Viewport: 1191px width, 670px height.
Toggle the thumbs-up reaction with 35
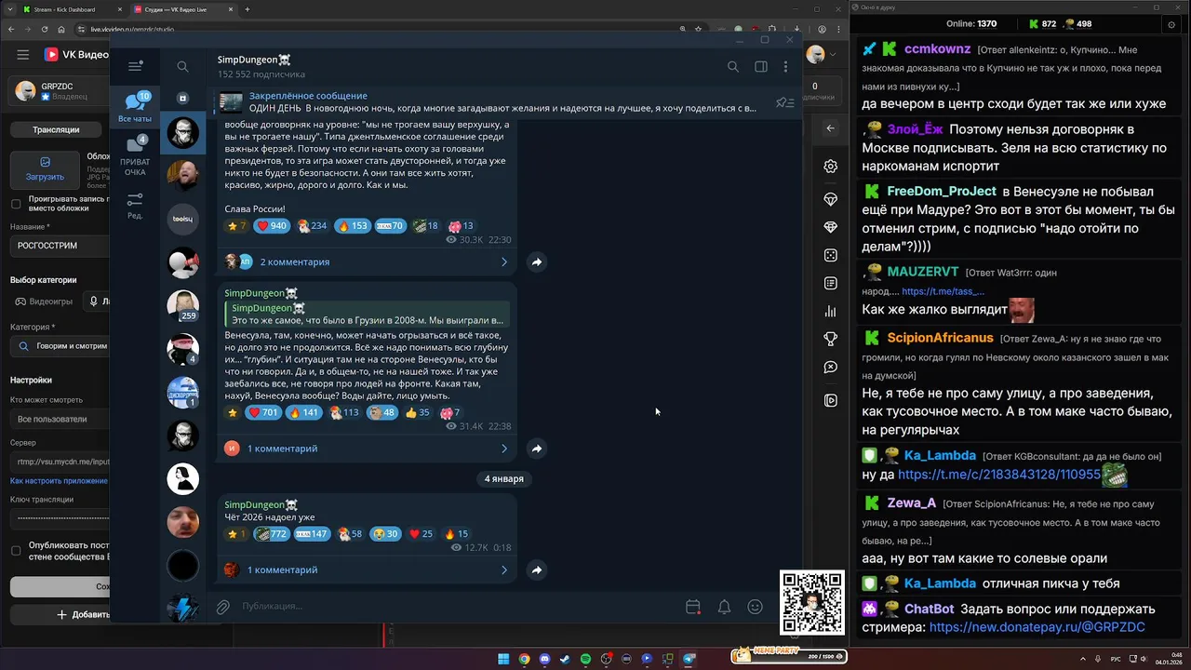coord(418,412)
